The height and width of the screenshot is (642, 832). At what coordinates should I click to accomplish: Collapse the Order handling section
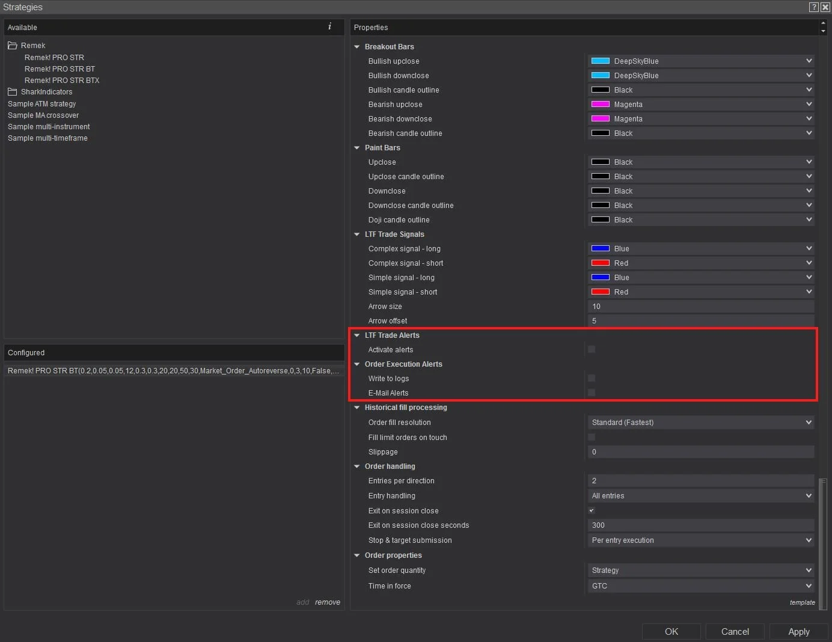point(357,466)
